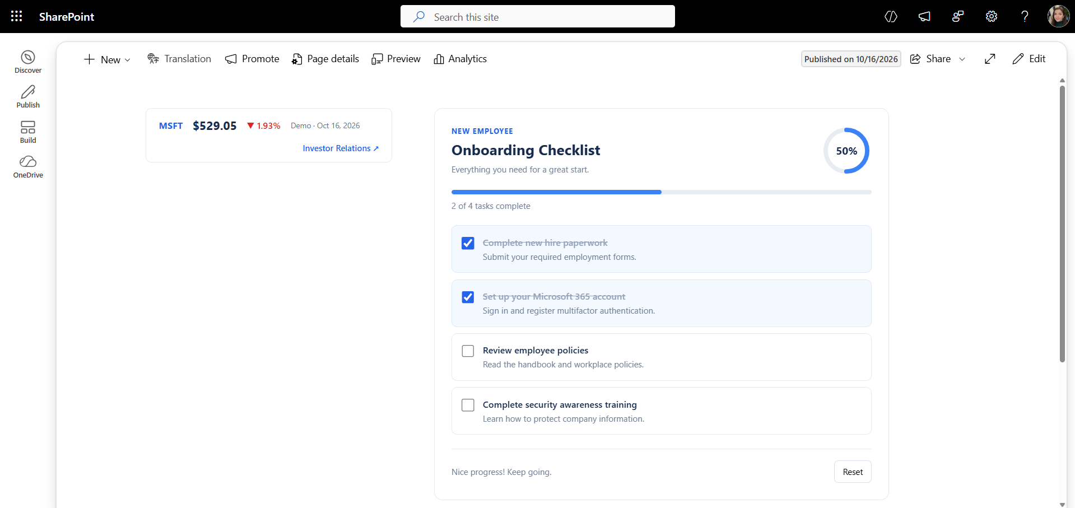Click the Published on 10/16/2026 status badge

pos(851,59)
